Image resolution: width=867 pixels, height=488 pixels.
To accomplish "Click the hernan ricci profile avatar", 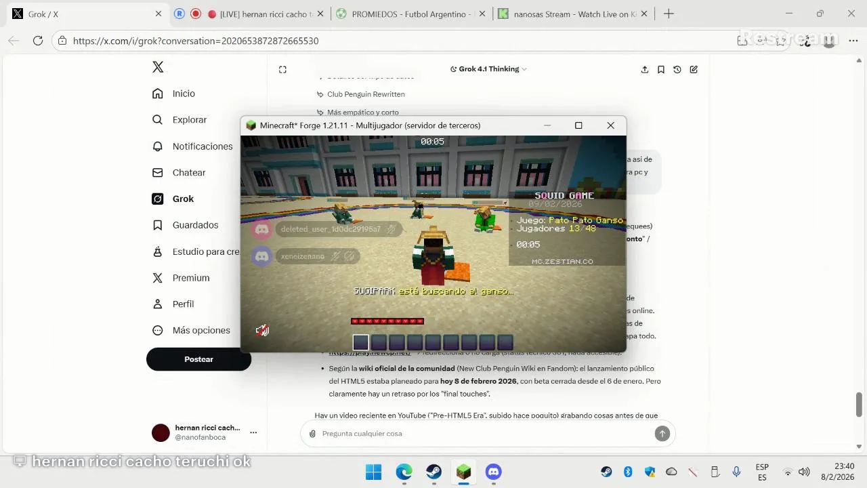I will 161,433.
